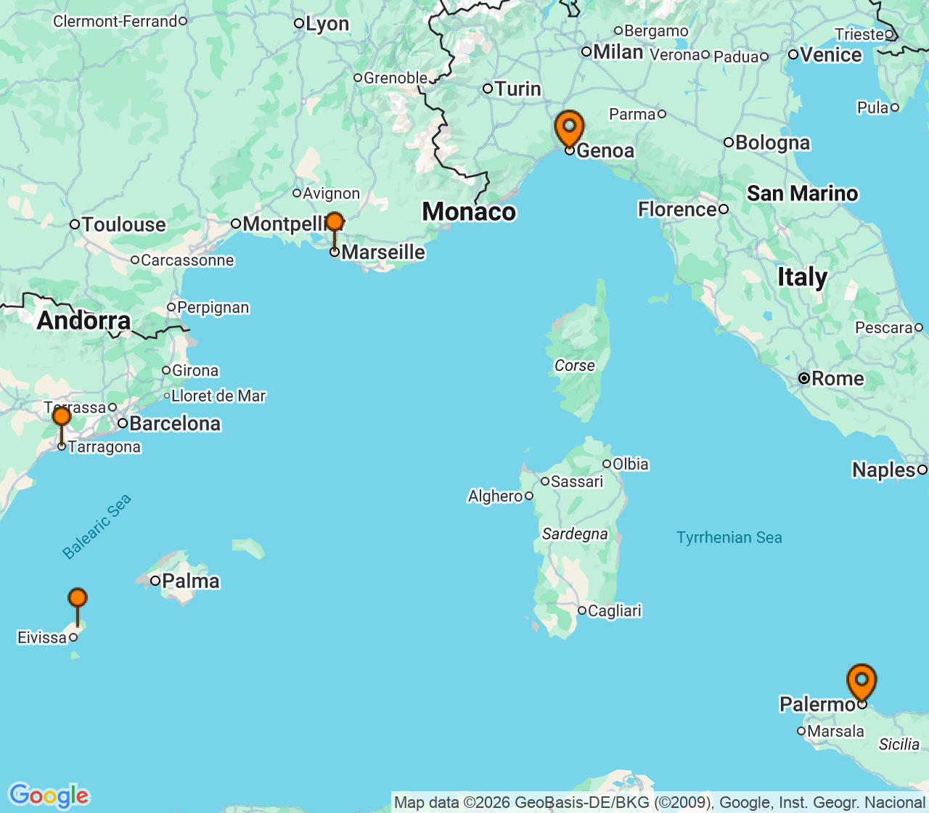
Task: Click the Pula city label
Action: coord(872,107)
